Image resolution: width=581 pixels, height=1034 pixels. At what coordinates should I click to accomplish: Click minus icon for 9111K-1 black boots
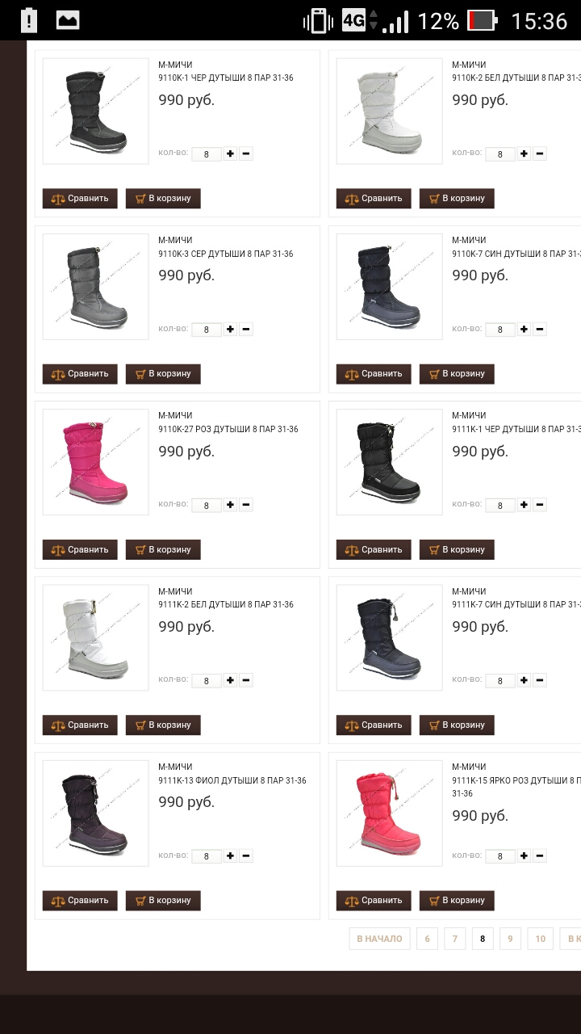click(x=540, y=505)
